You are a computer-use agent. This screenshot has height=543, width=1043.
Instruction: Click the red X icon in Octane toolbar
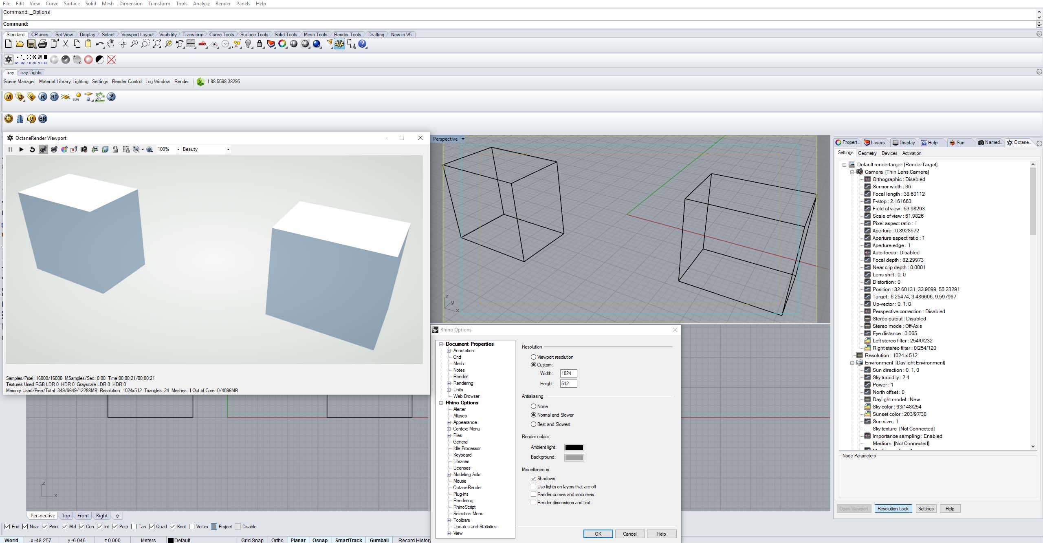(x=111, y=60)
